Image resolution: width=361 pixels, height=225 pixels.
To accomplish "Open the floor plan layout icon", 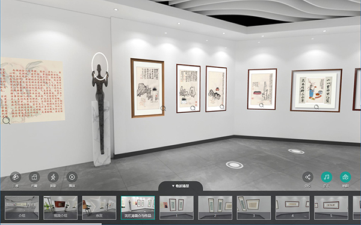I will (34, 177).
